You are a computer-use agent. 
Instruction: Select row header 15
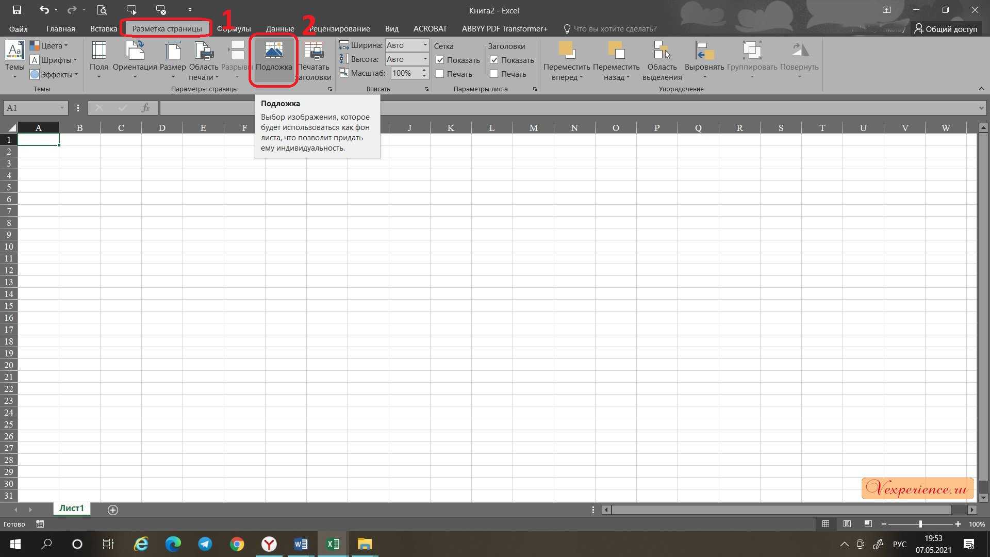point(9,306)
